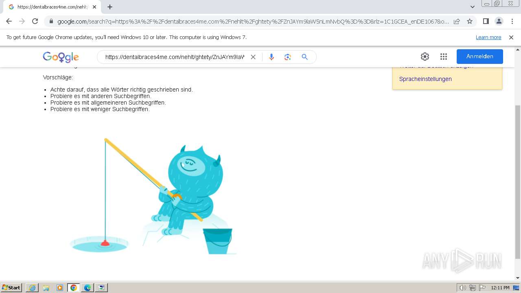Open Microsoft Edge from the taskbar
The width and height of the screenshot is (521, 293).
88,288
